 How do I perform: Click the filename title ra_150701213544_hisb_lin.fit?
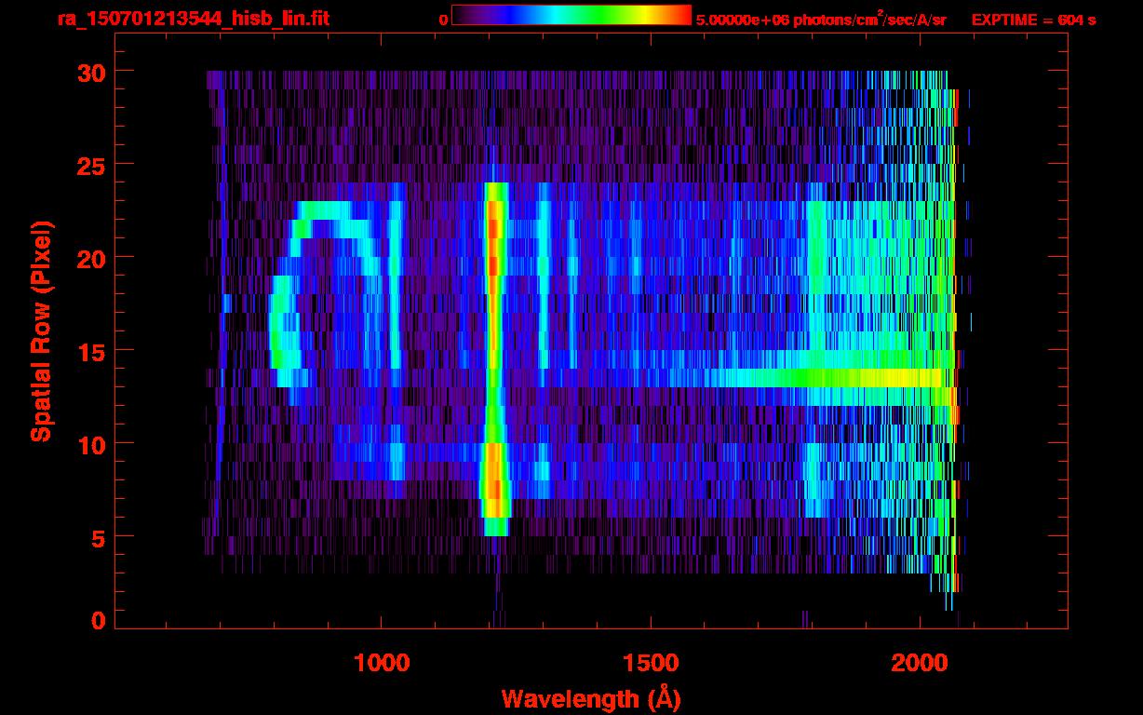(193, 19)
